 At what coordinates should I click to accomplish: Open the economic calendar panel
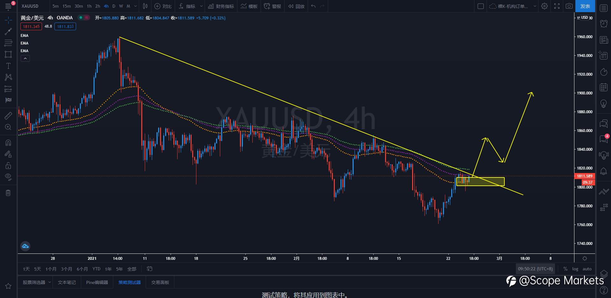pyautogui.click(x=604, y=87)
